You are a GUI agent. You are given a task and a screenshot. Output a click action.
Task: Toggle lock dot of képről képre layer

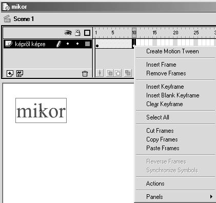77,44
